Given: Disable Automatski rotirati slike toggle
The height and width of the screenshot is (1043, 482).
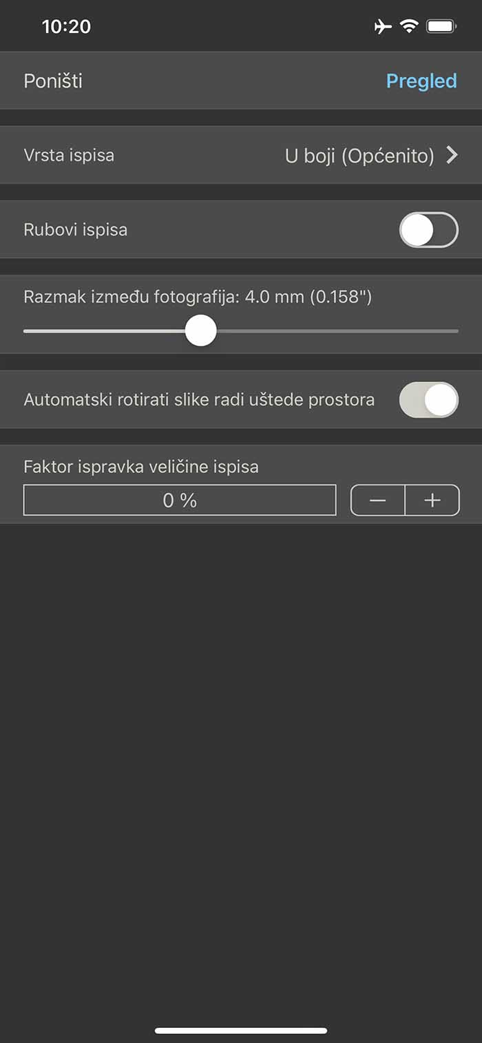Looking at the screenshot, I should click(429, 400).
